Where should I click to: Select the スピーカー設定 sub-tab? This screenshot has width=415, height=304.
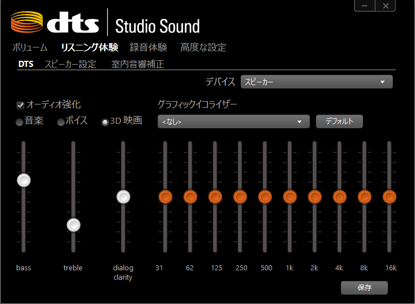[70, 64]
